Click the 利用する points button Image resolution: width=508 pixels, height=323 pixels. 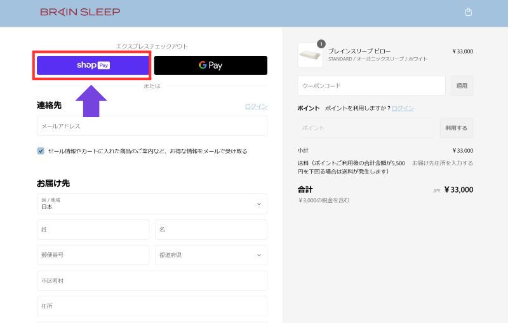click(456, 128)
